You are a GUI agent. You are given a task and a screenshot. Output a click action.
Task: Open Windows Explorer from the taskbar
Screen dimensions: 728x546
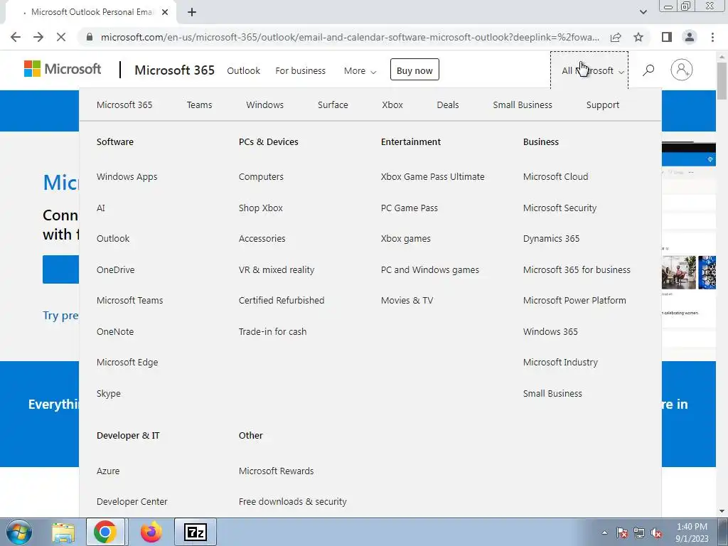pos(63,532)
